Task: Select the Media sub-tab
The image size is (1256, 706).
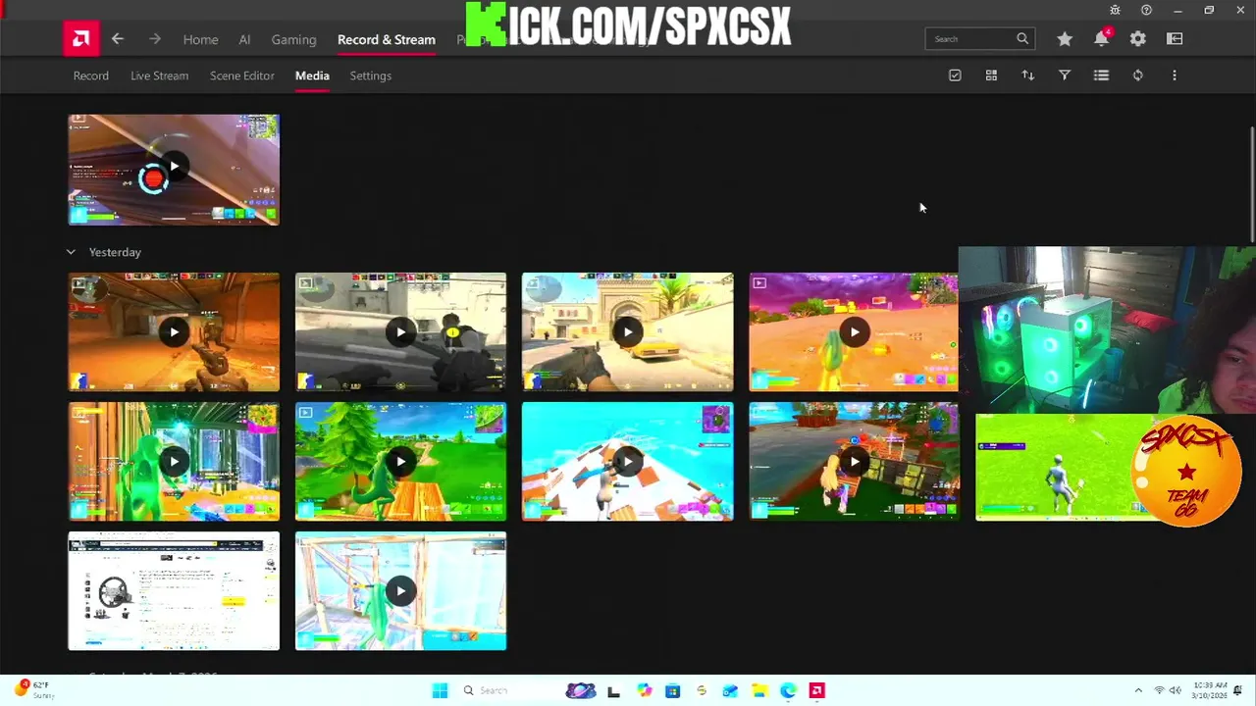Action: 312,76
